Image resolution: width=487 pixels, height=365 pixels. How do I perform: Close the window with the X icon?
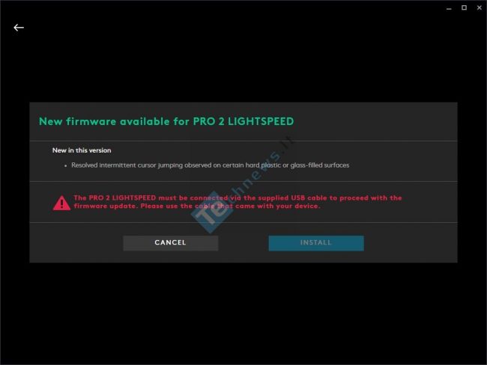[480, 7]
